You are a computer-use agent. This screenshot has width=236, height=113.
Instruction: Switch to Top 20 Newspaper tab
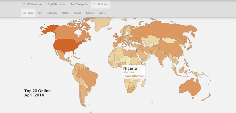pos(33,4)
